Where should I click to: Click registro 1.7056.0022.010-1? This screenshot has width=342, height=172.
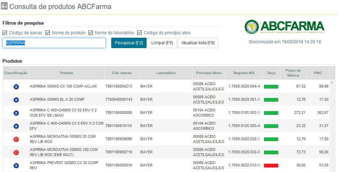[244, 165]
